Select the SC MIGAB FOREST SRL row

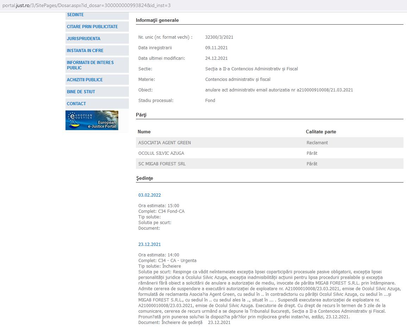pos(162,164)
